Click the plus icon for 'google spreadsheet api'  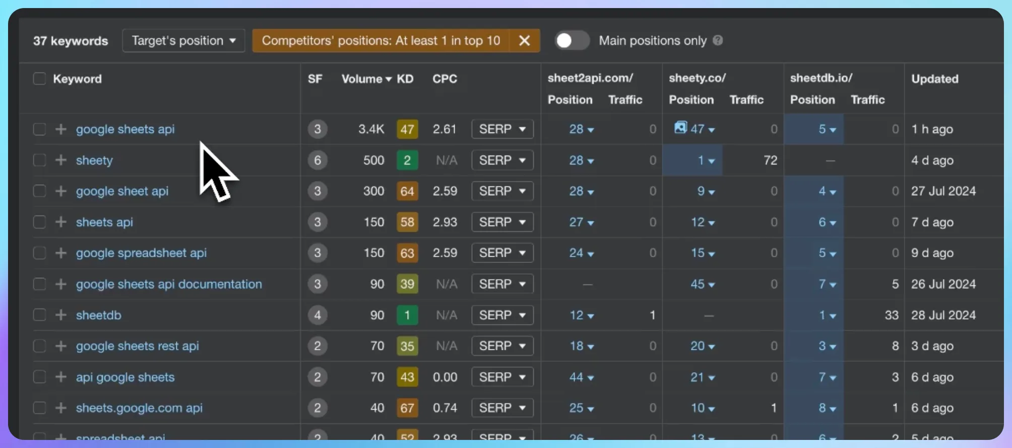tap(61, 253)
